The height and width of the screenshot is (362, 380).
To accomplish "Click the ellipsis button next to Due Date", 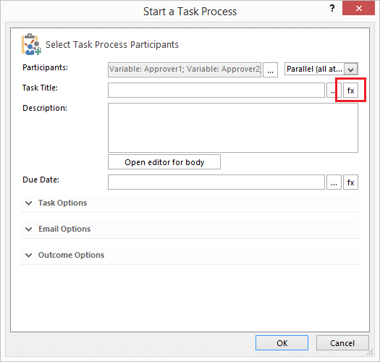I will (x=334, y=182).
